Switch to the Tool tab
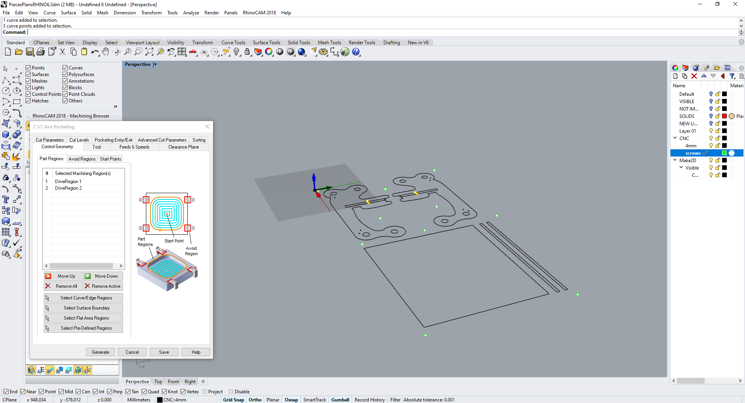The image size is (745, 403). coord(97,147)
